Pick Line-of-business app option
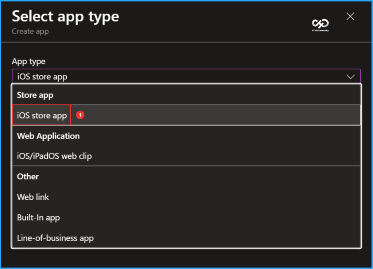 click(x=55, y=238)
